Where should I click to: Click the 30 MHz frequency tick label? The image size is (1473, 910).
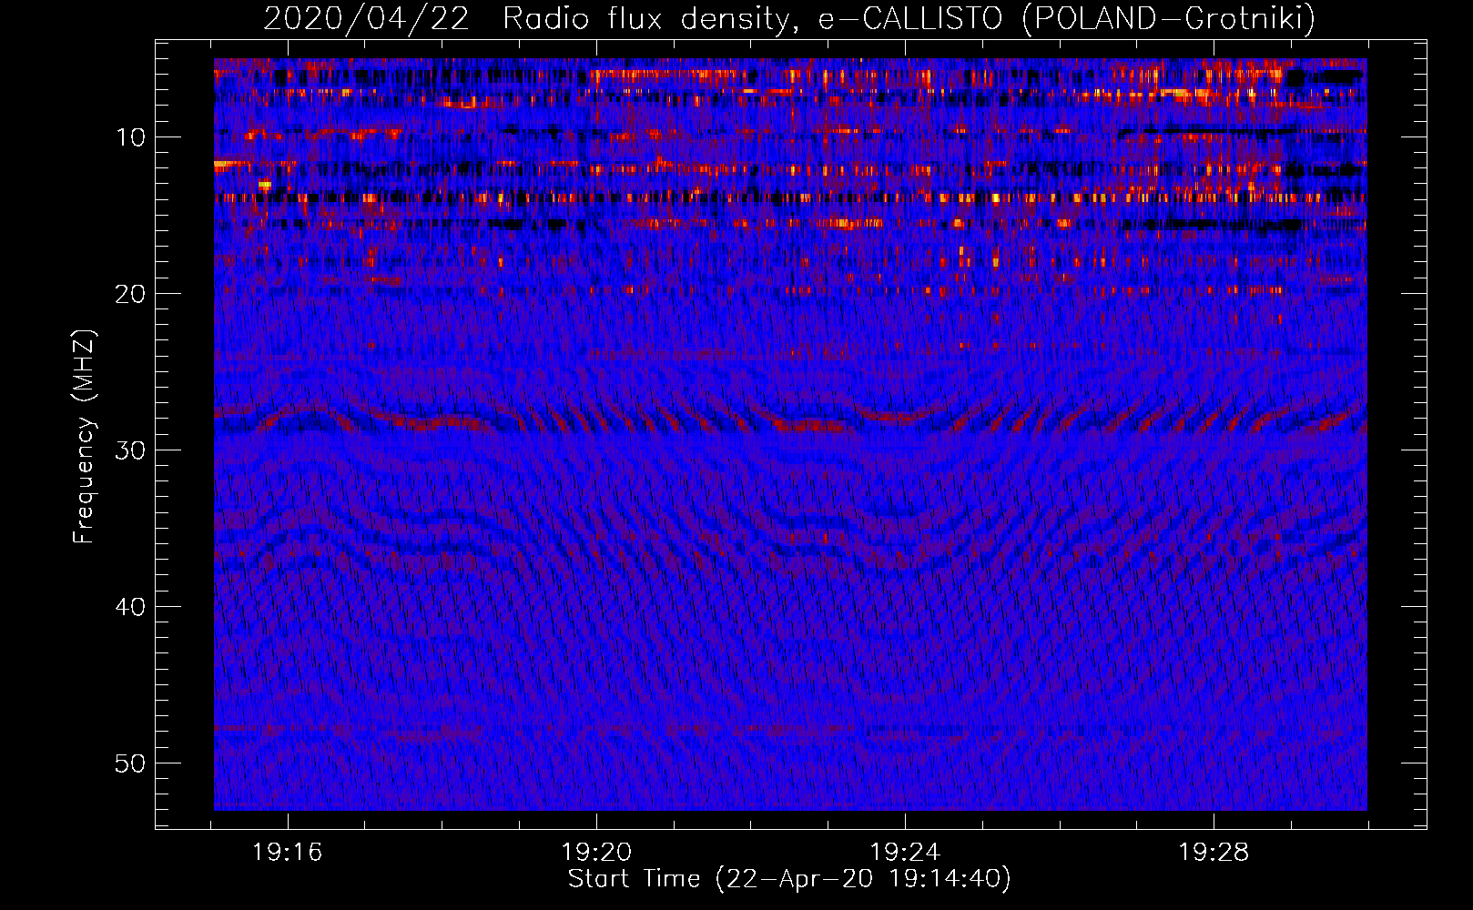pos(131,450)
